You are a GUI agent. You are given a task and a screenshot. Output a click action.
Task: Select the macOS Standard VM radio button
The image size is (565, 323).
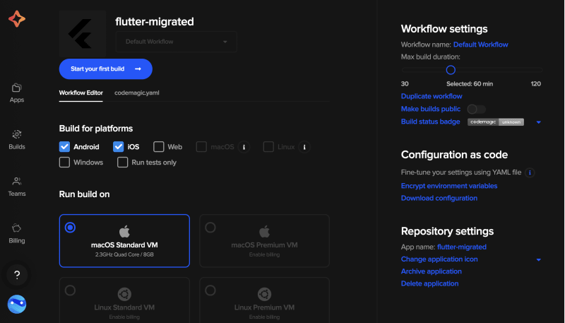click(70, 228)
